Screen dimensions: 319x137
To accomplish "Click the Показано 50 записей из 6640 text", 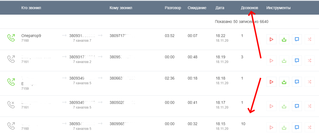I will pyautogui.click(x=241, y=22).
